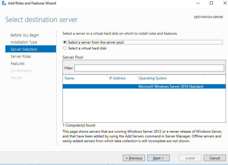The height and width of the screenshot is (165, 228).
Task: Focus the Filter text box
Action: point(149,68)
